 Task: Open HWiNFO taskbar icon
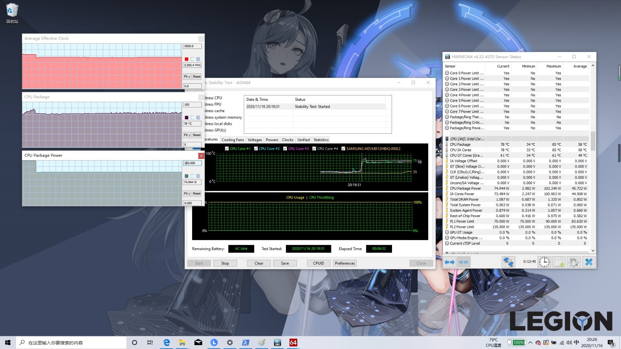pos(277,342)
